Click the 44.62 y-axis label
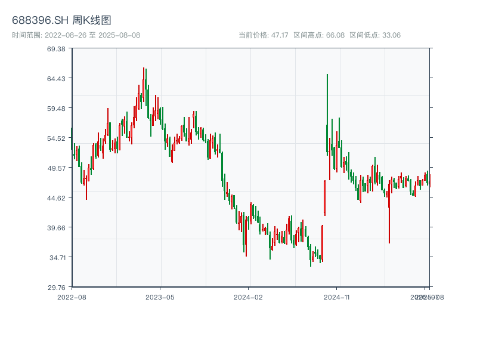477x358 pixels. (56, 198)
